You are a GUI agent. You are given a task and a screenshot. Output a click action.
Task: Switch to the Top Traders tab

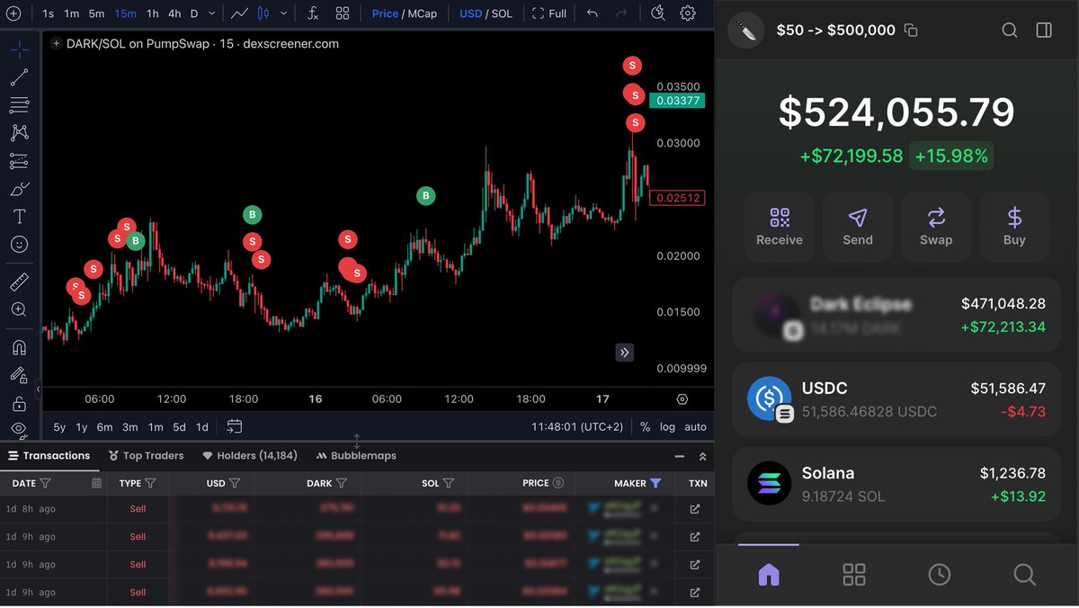[x=146, y=456]
